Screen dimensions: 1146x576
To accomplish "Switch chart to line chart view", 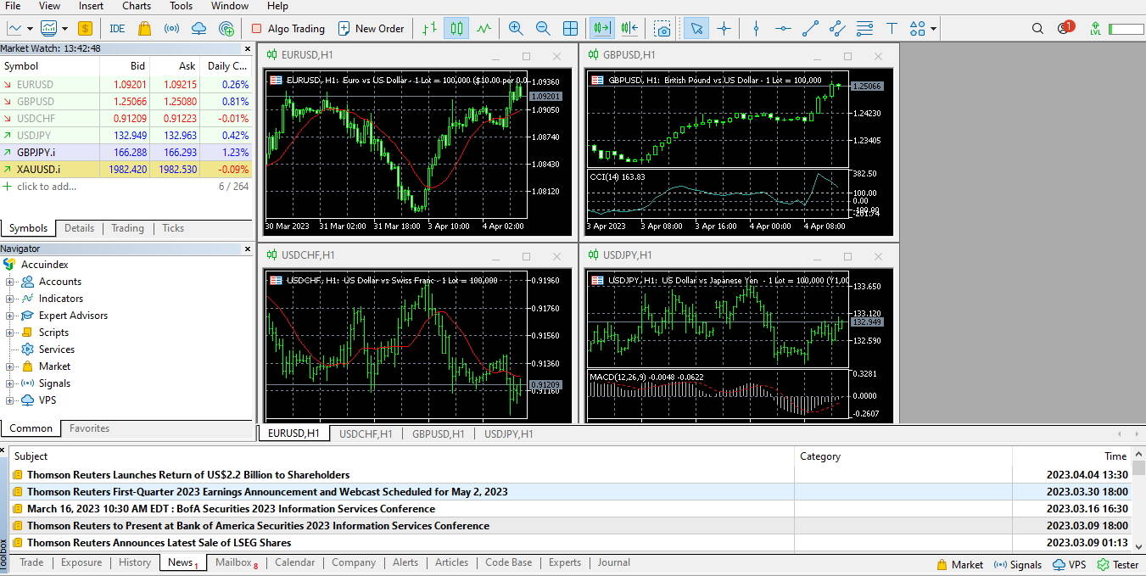I will click(x=484, y=28).
